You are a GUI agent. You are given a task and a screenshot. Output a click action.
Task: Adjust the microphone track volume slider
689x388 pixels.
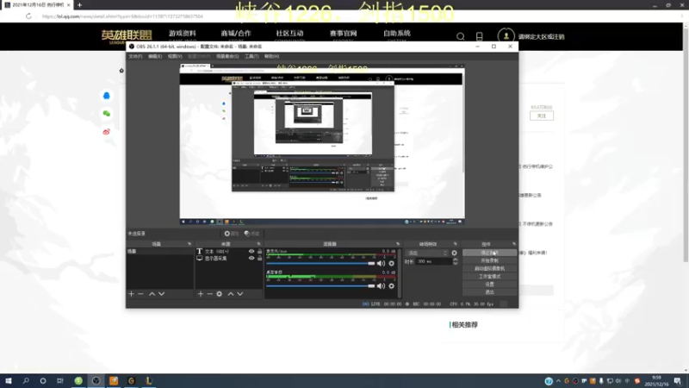point(320,264)
